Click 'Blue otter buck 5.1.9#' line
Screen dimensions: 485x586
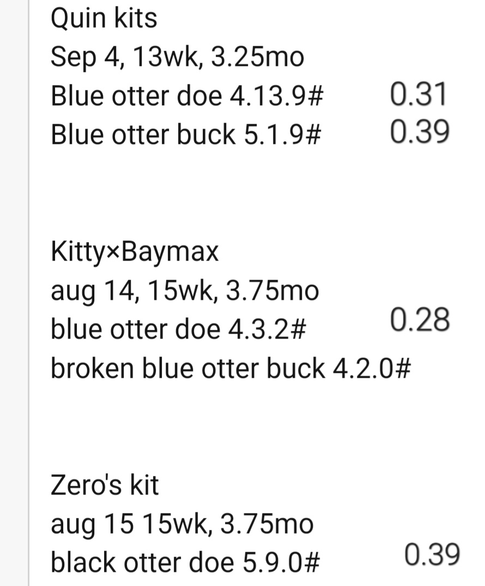coord(186,135)
